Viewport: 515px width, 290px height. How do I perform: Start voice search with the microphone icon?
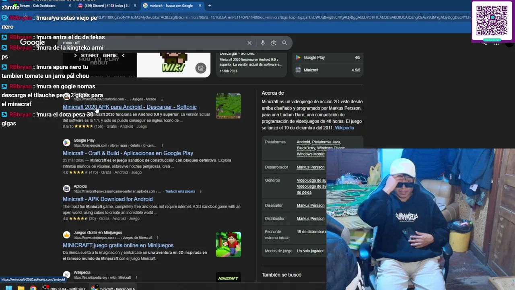point(263,43)
